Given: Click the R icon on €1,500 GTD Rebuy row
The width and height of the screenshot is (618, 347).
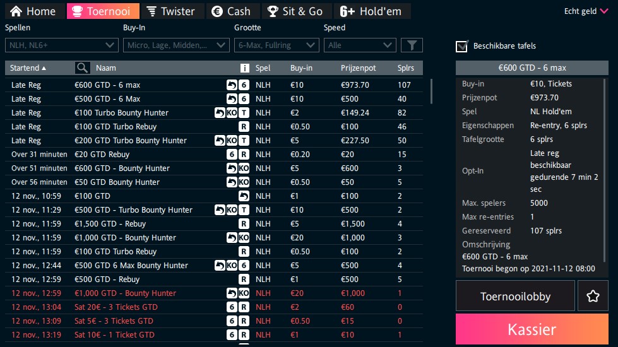Looking at the screenshot, I should [x=244, y=224].
